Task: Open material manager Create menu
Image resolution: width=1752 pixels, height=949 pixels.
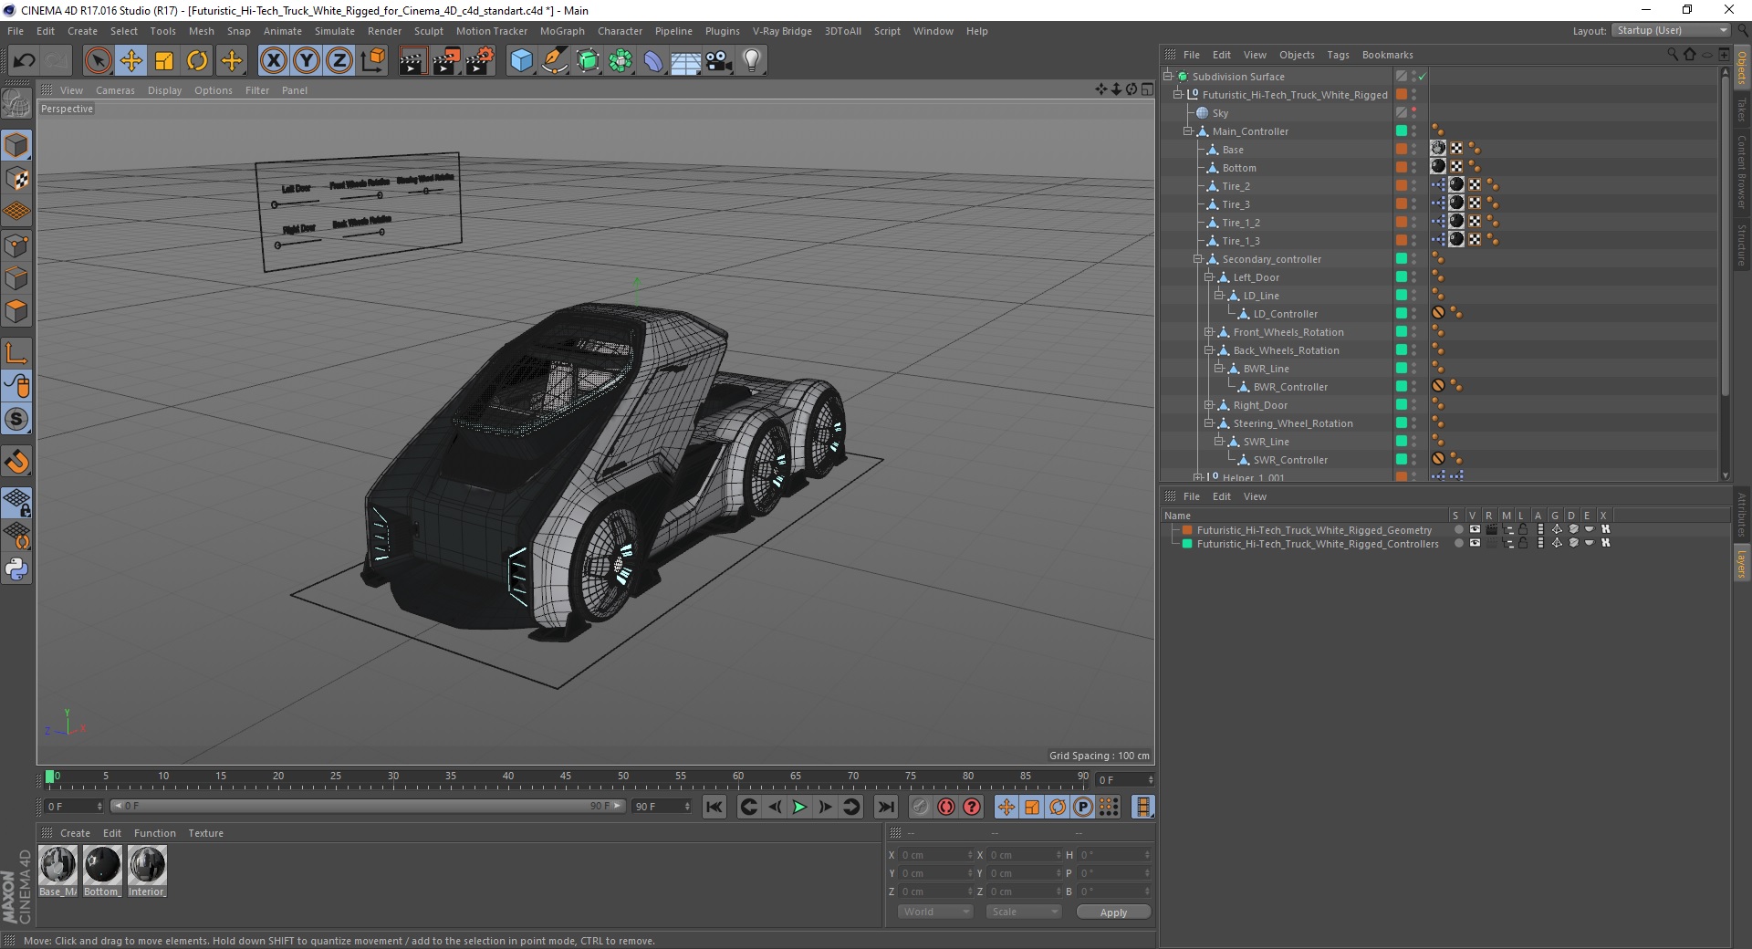Action: click(75, 833)
